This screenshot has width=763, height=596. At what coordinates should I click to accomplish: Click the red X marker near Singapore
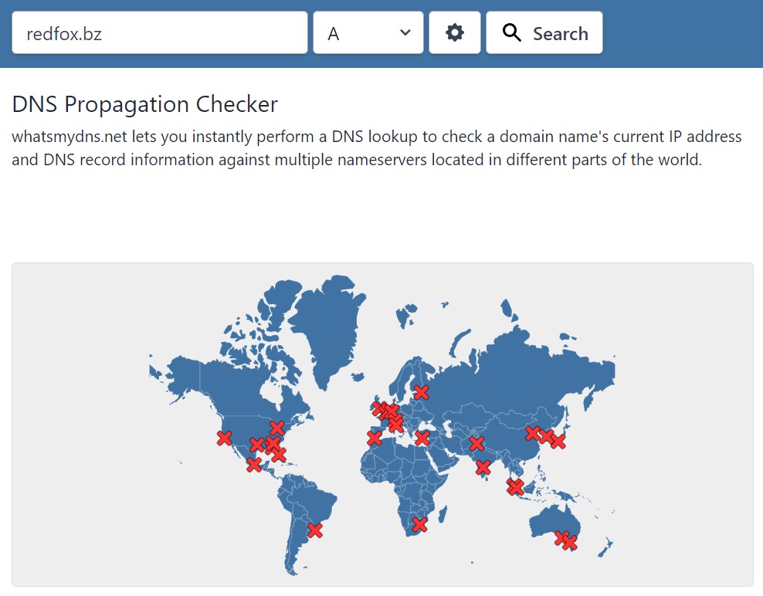[515, 487]
